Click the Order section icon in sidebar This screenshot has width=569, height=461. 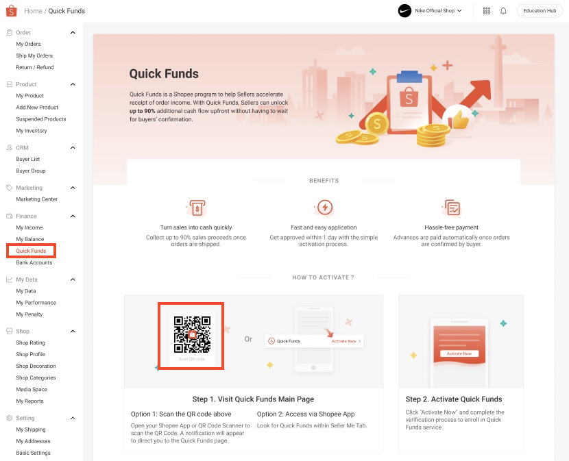pyautogui.click(x=9, y=32)
